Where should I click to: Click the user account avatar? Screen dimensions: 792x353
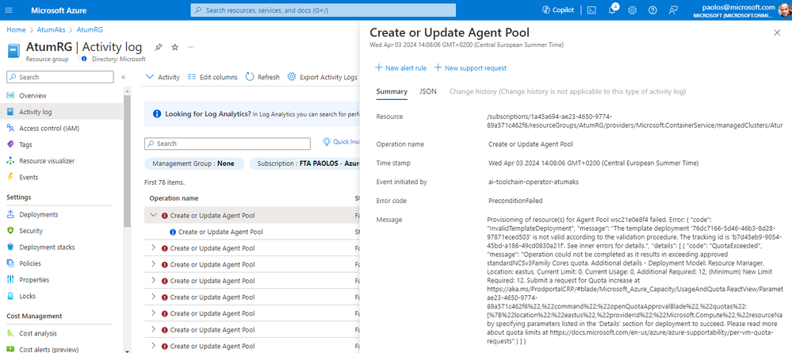(x=785, y=10)
